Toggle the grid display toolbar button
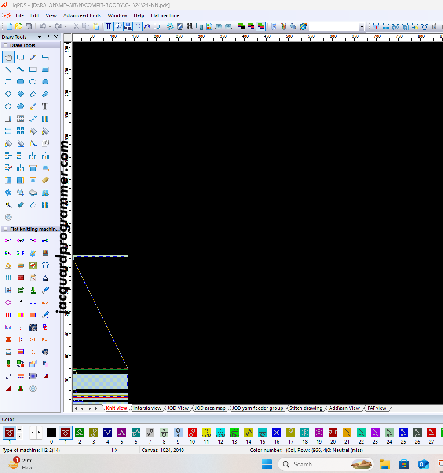Screen dimensions: 443x473 coord(108,26)
